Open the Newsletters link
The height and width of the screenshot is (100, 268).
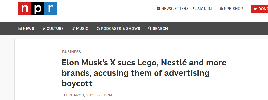175,9
